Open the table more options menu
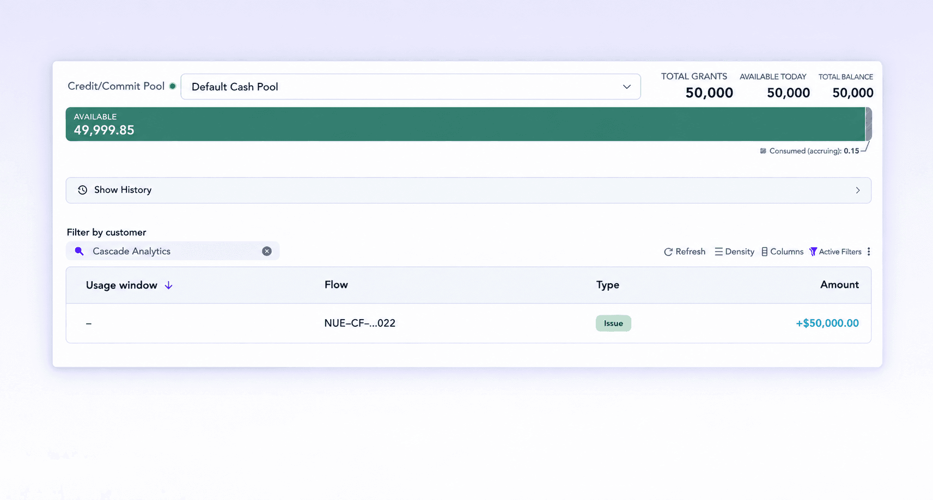This screenshot has width=933, height=500. [x=869, y=252]
